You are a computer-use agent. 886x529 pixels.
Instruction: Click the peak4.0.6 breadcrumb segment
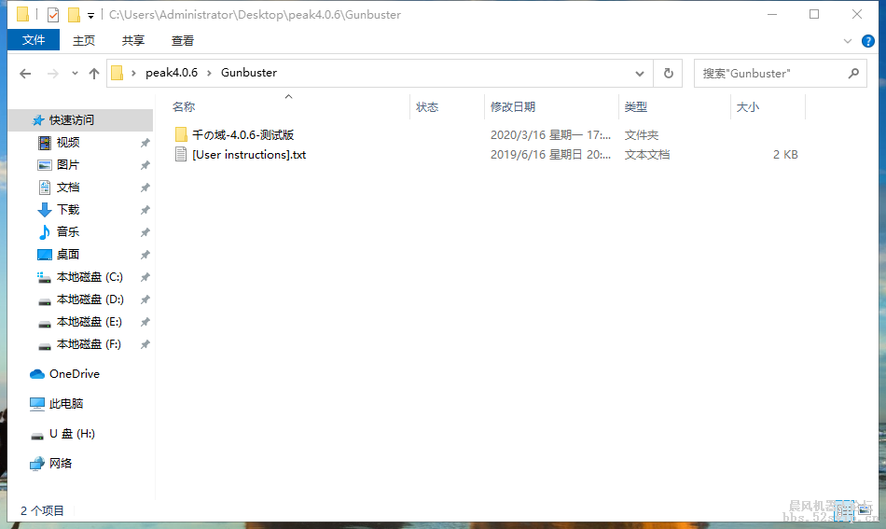(172, 73)
